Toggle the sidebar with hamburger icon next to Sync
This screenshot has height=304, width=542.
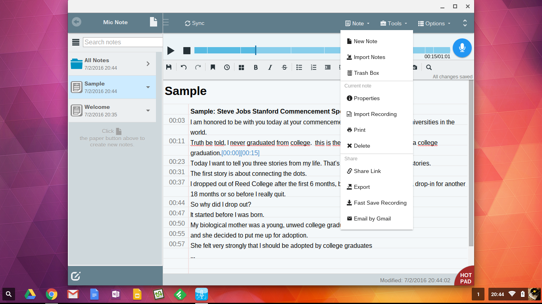(166, 22)
